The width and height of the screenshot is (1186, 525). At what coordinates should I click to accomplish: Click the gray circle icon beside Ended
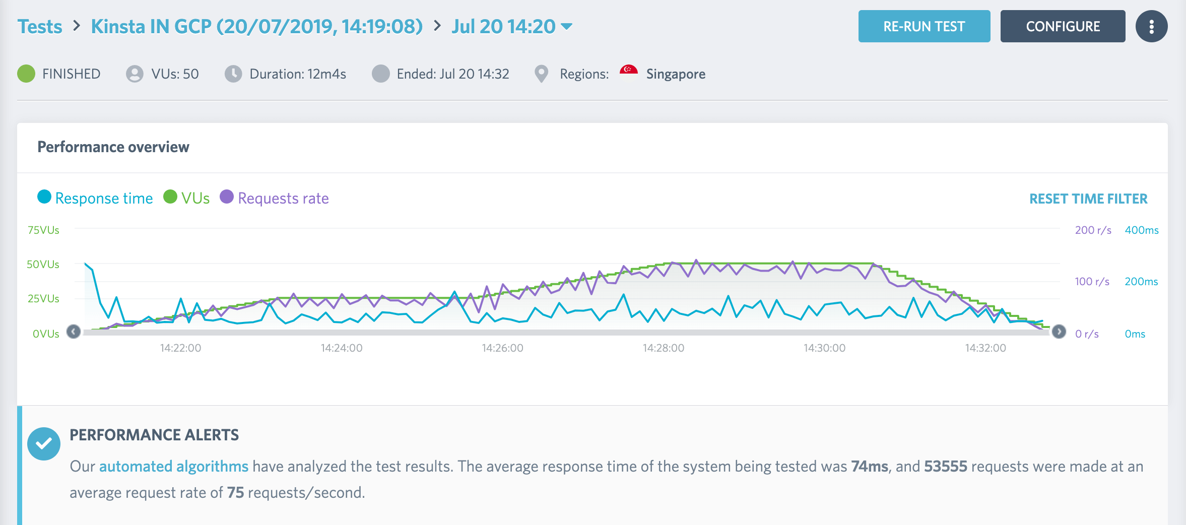pyautogui.click(x=381, y=74)
